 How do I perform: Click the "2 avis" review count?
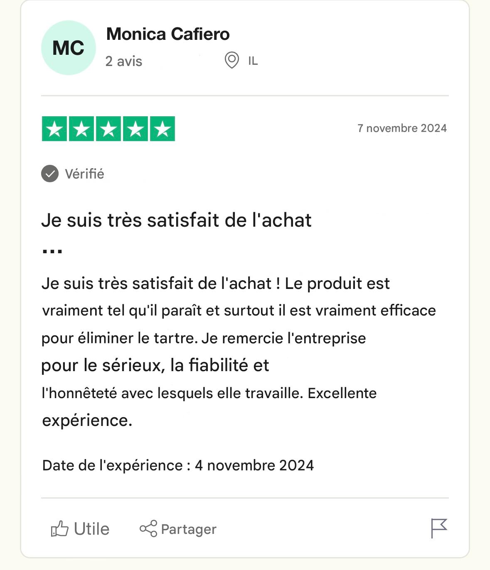(124, 61)
